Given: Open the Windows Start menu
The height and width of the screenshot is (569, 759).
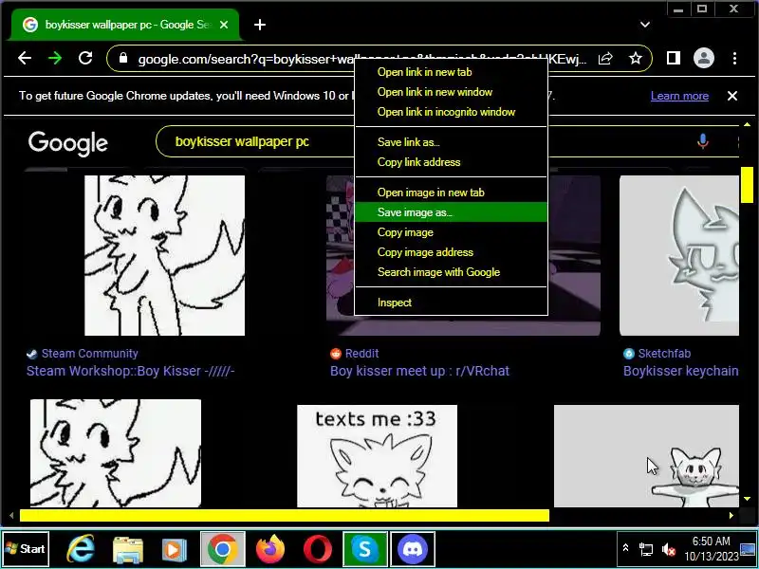Looking at the screenshot, I should (26, 549).
